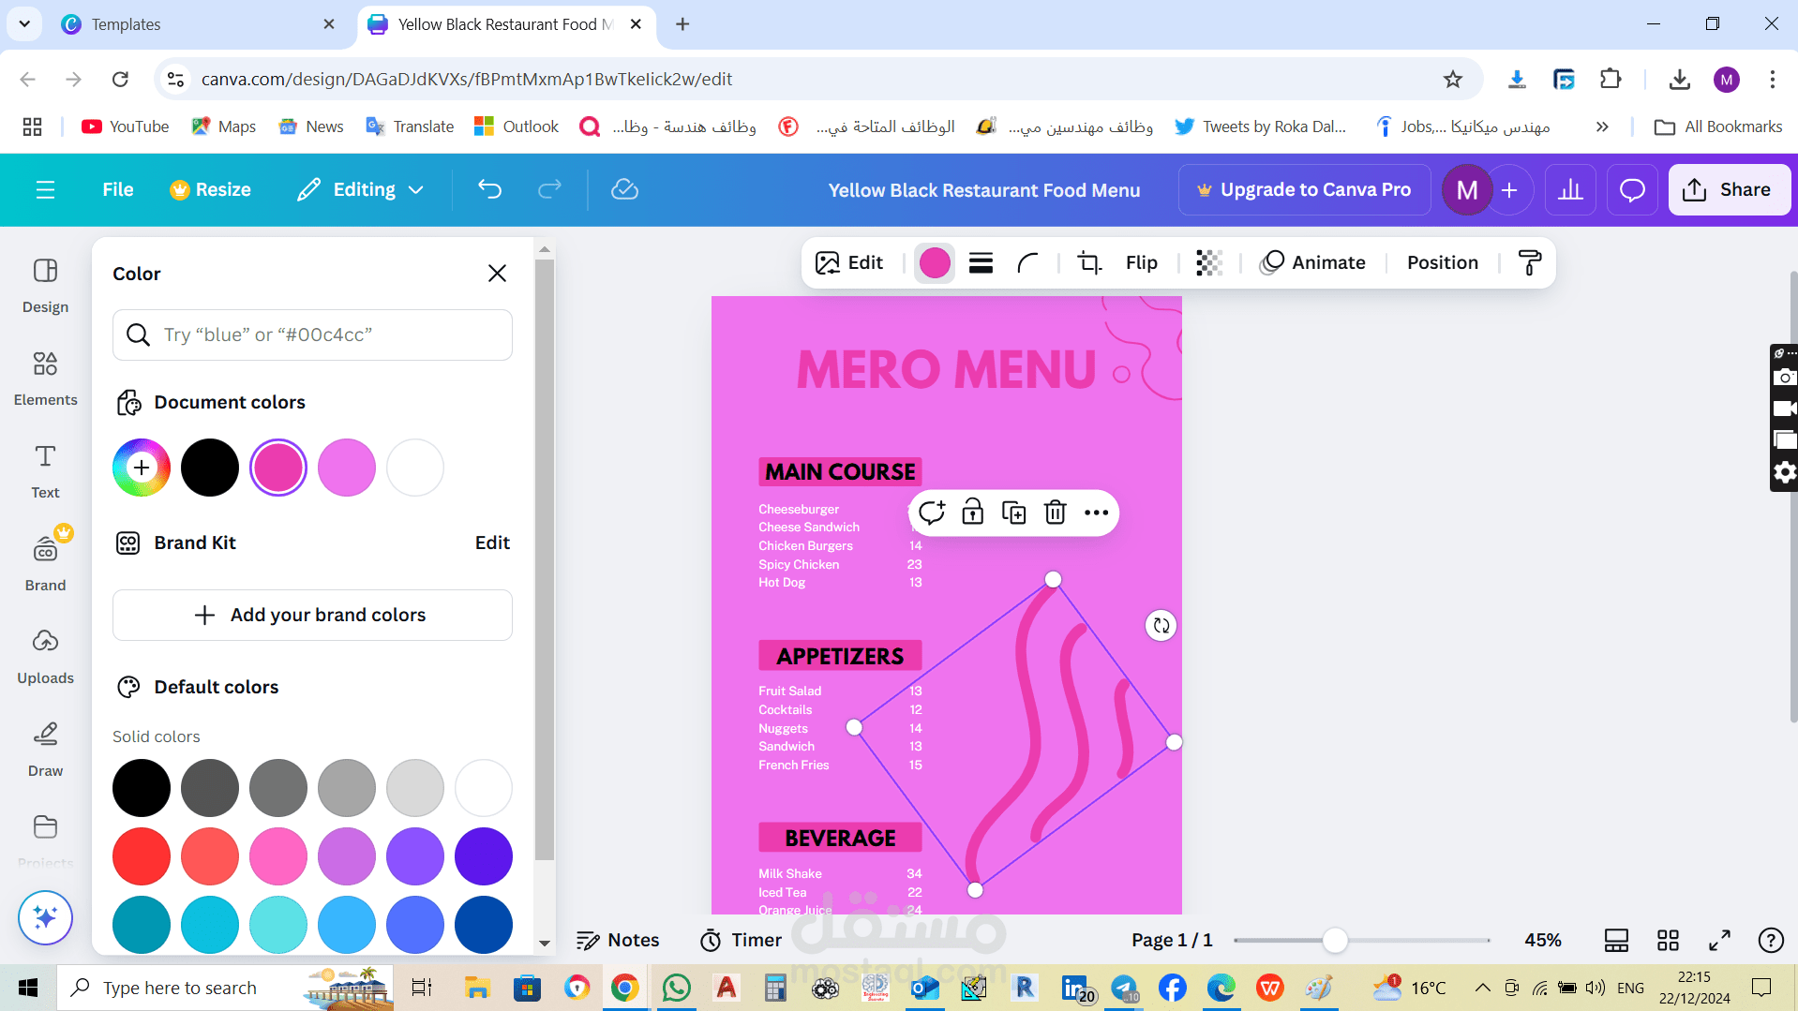Image resolution: width=1798 pixels, height=1011 pixels.
Task: Switch to grid view of pages
Action: [x=1668, y=940]
